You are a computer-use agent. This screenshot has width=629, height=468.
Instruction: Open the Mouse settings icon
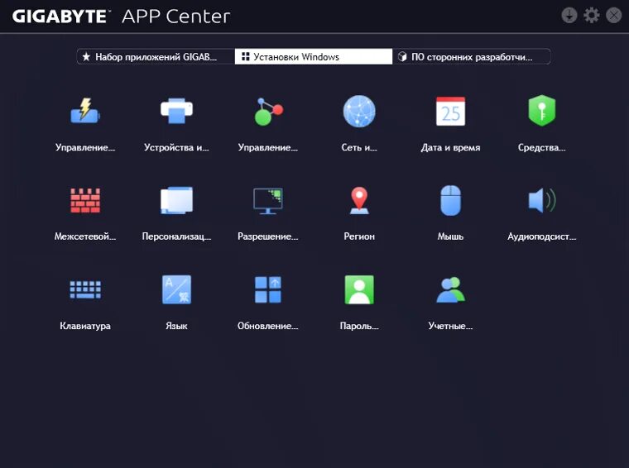pos(450,200)
